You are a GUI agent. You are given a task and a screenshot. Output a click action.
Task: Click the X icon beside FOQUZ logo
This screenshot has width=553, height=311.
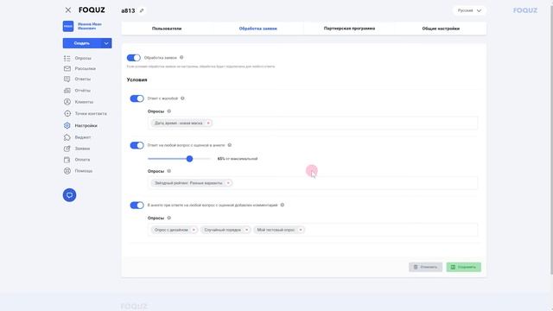[x=68, y=10]
